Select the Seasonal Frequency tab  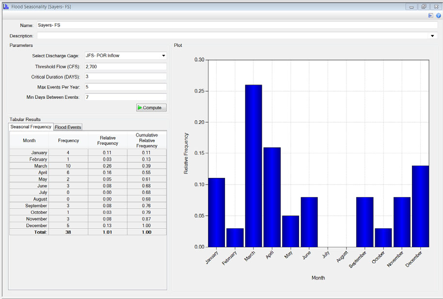point(30,127)
